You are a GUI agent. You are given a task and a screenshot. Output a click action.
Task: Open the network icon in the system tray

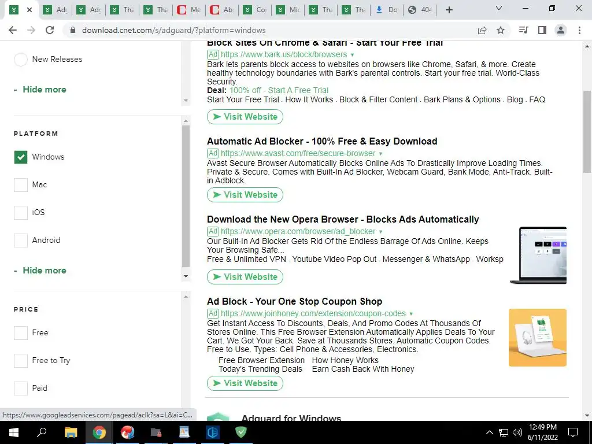504,432
